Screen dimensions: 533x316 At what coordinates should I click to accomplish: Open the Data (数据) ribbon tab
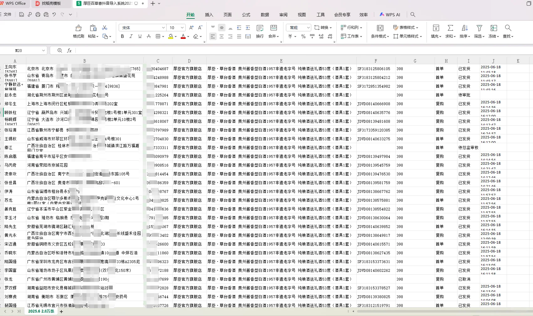coord(265,15)
